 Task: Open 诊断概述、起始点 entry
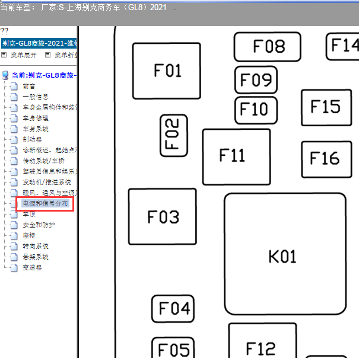click(x=50, y=150)
